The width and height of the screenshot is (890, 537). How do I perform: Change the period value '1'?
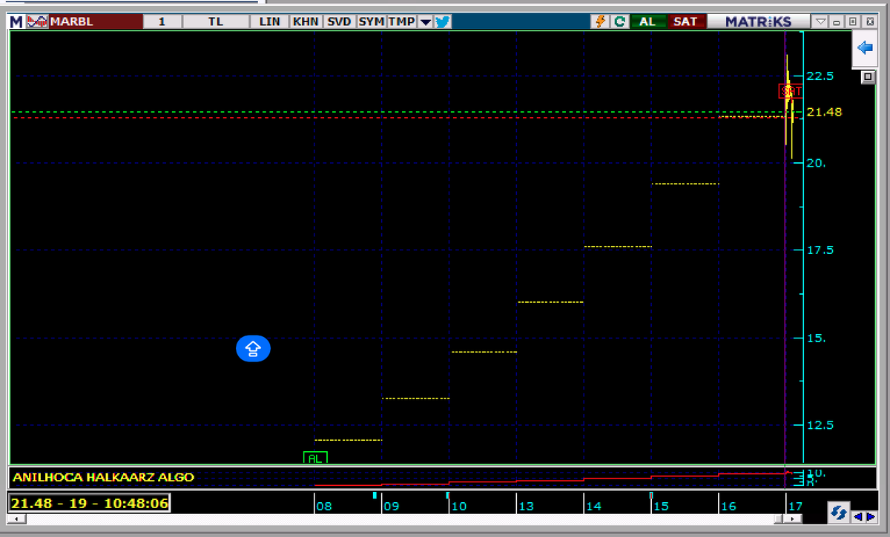point(162,21)
